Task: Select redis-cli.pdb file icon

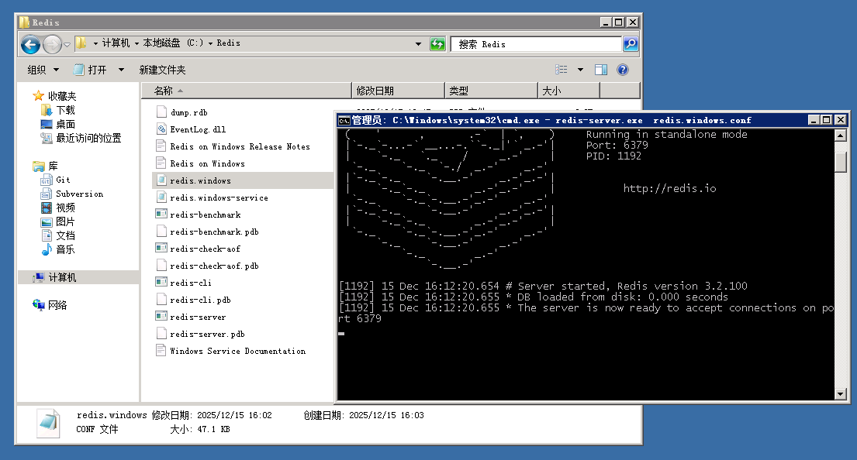Action: tap(161, 299)
